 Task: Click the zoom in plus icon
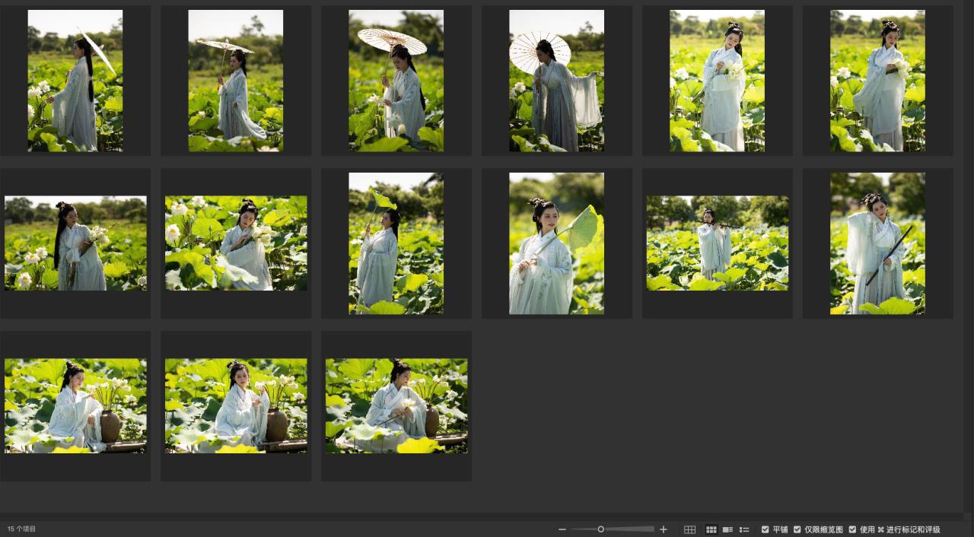point(664,529)
